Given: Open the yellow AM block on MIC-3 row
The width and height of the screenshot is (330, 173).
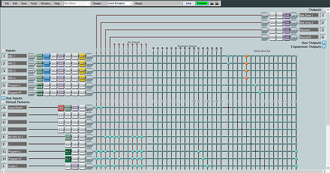Looking at the screenshot, I should tap(82, 71).
